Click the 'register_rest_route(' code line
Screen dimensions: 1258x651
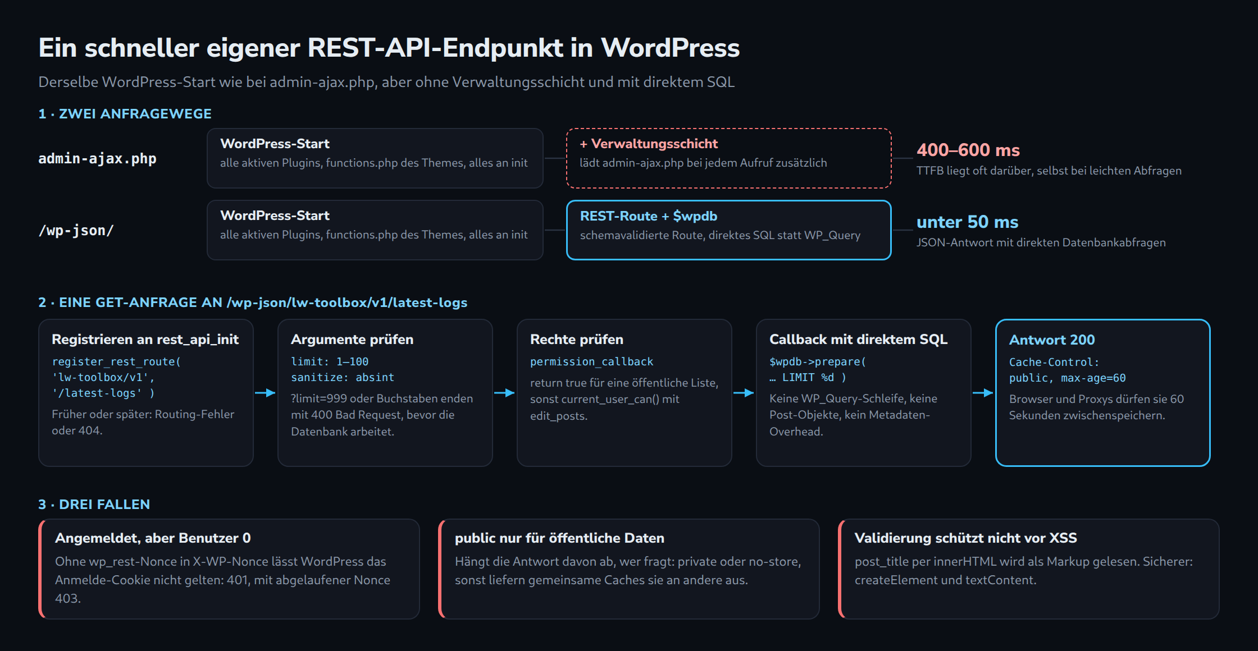click(116, 362)
